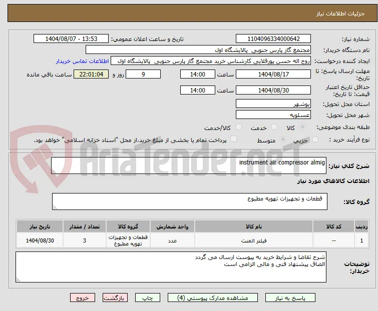Click the delivery province field بوشهر
The image size is (378, 311).
(273, 103)
